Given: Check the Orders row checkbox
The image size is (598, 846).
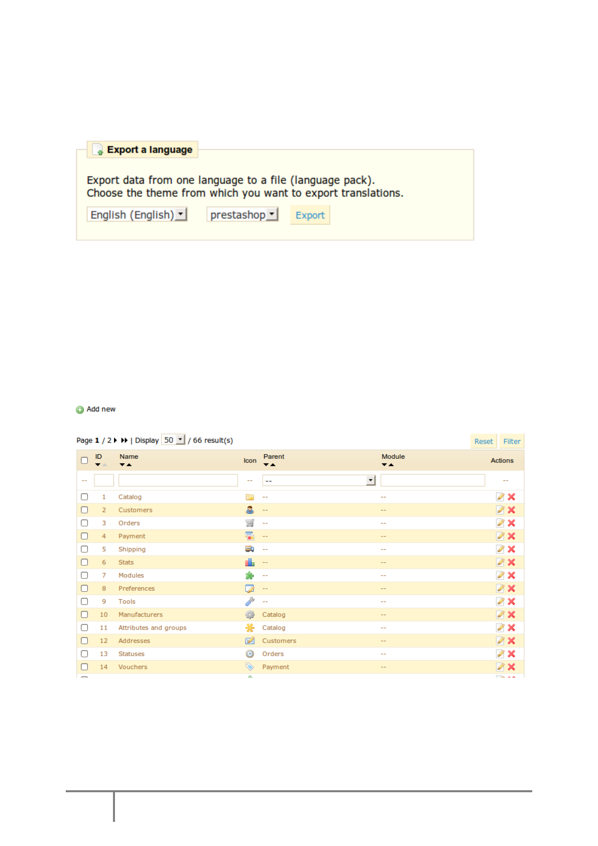Looking at the screenshot, I should [x=84, y=523].
